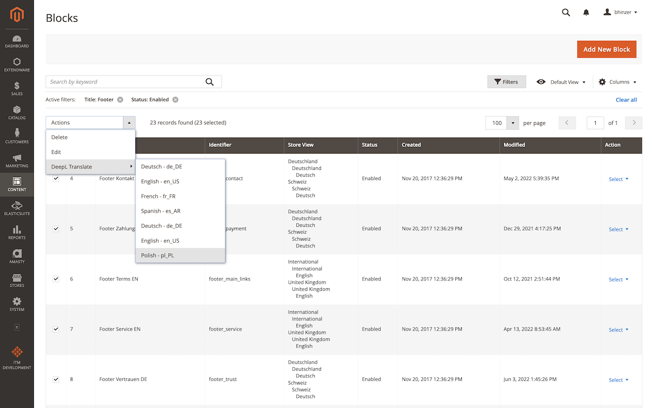Image resolution: width=654 pixels, height=408 pixels.
Task: Click the page number input field
Action: [x=595, y=123]
